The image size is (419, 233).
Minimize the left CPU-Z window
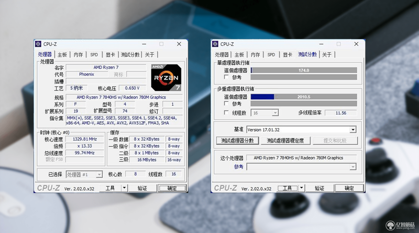[x=145, y=44]
